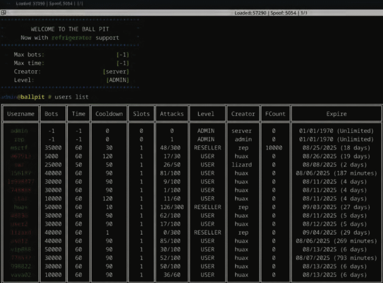Viewport: 383px width, 283px height.
Task: Click the 'users list' command text
Action: click(72, 97)
